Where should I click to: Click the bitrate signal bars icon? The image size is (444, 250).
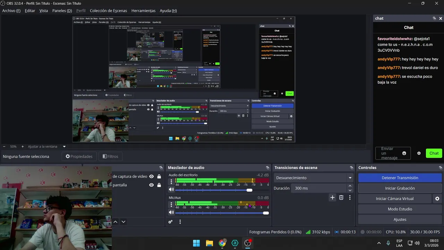pyautogui.click(x=308, y=232)
